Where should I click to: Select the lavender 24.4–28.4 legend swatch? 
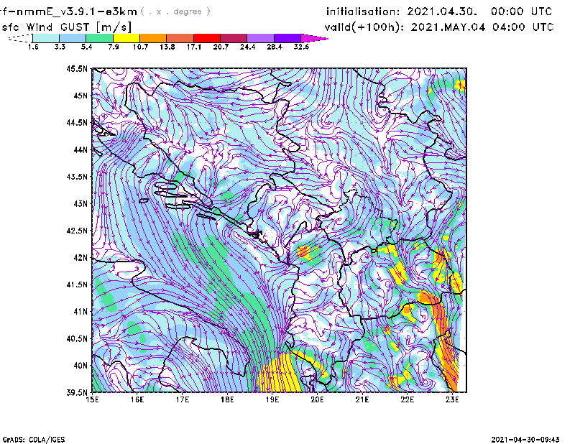pyautogui.click(x=260, y=38)
